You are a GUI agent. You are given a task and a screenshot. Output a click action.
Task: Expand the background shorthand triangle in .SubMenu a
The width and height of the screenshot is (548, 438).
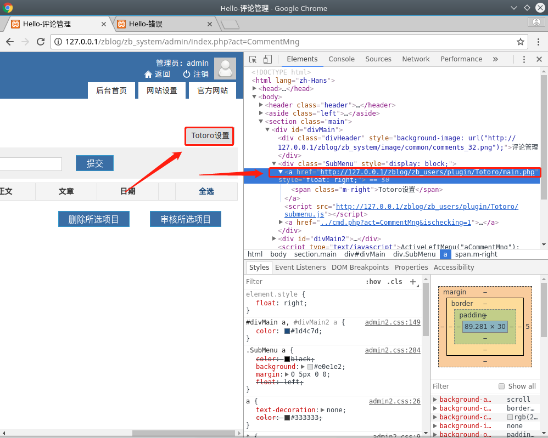pos(303,366)
